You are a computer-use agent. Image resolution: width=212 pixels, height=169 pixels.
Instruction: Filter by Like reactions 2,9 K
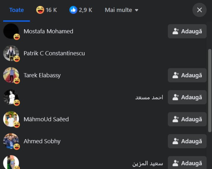click(x=81, y=10)
